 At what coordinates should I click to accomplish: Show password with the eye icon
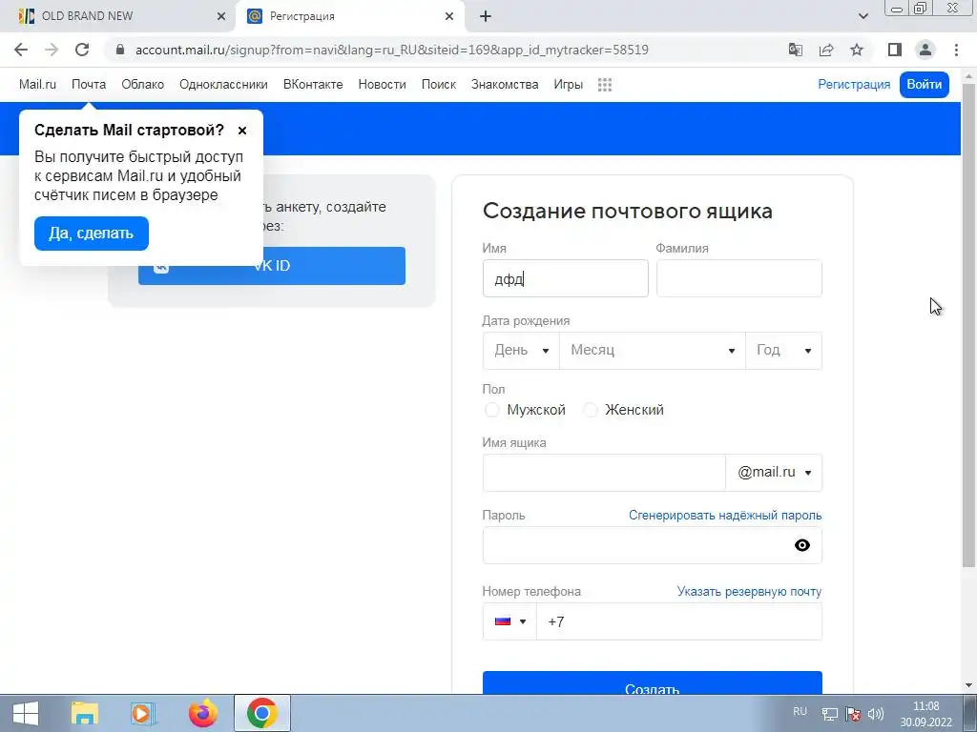[801, 545]
